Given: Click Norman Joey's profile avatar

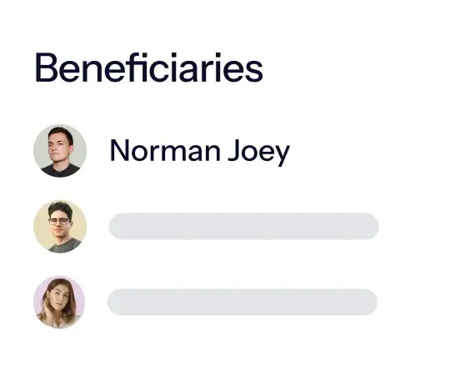Looking at the screenshot, I should coord(60,151).
